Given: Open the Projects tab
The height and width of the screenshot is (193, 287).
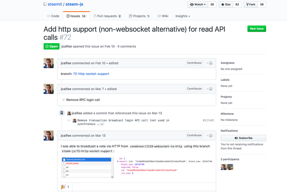Looking at the screenshot, I should tap(139, 16).
